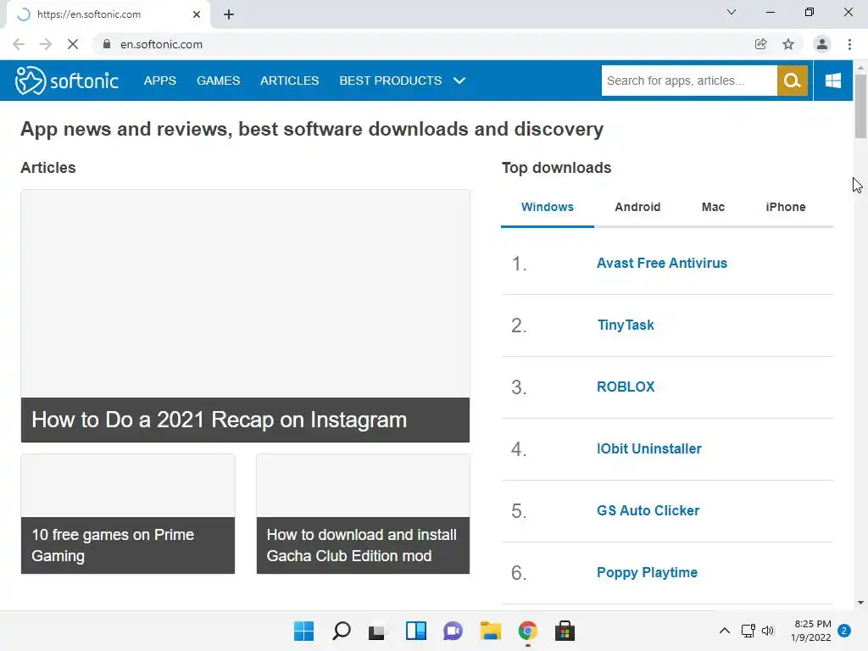The width and height of the screenshot is (868, 651).
Task: Open the Poppy Playtime link
Action: click(x=647, y=572)
